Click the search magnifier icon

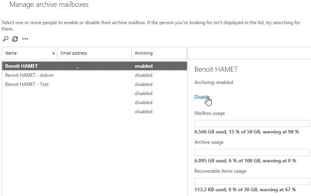point(5,39)
